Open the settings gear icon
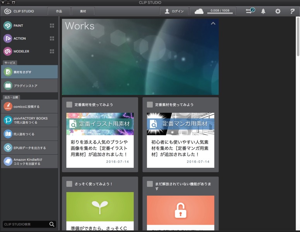 pos(278,11)
